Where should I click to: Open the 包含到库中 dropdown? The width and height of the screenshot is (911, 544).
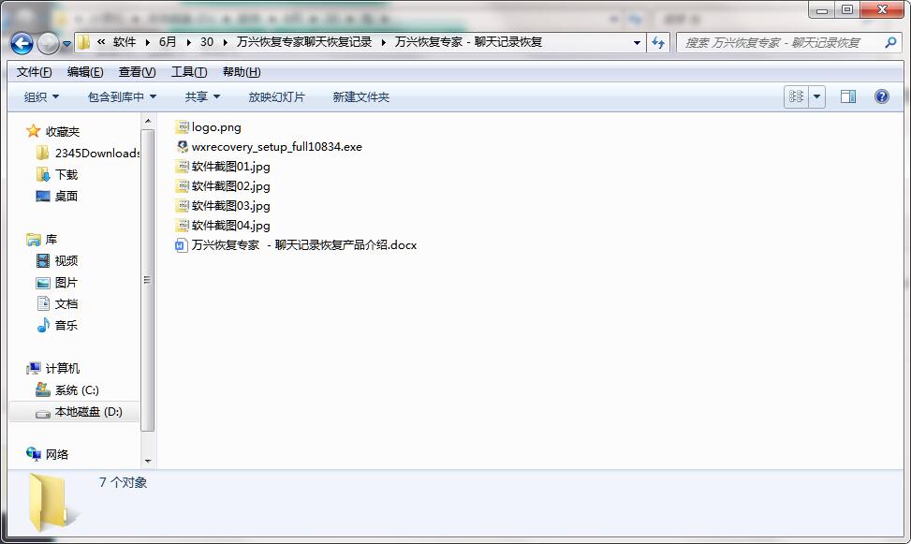click(x=122, y=97)
